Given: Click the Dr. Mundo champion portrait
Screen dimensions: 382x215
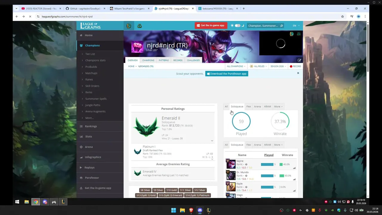Looking at the screenshot, I should pos(231,175).
